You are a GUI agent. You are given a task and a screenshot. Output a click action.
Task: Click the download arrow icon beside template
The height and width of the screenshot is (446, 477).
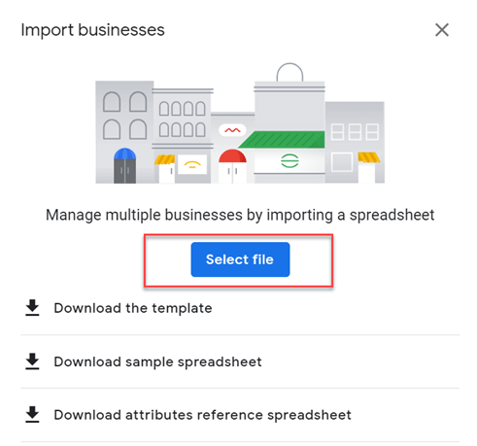click(x=32, y=308)
